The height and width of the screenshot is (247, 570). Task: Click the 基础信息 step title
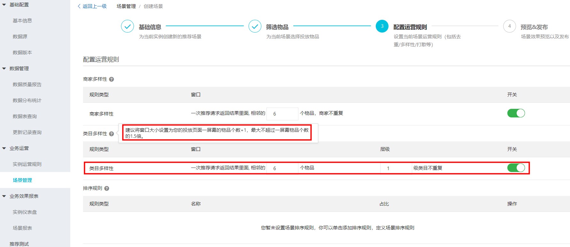(x=150, y=27)
